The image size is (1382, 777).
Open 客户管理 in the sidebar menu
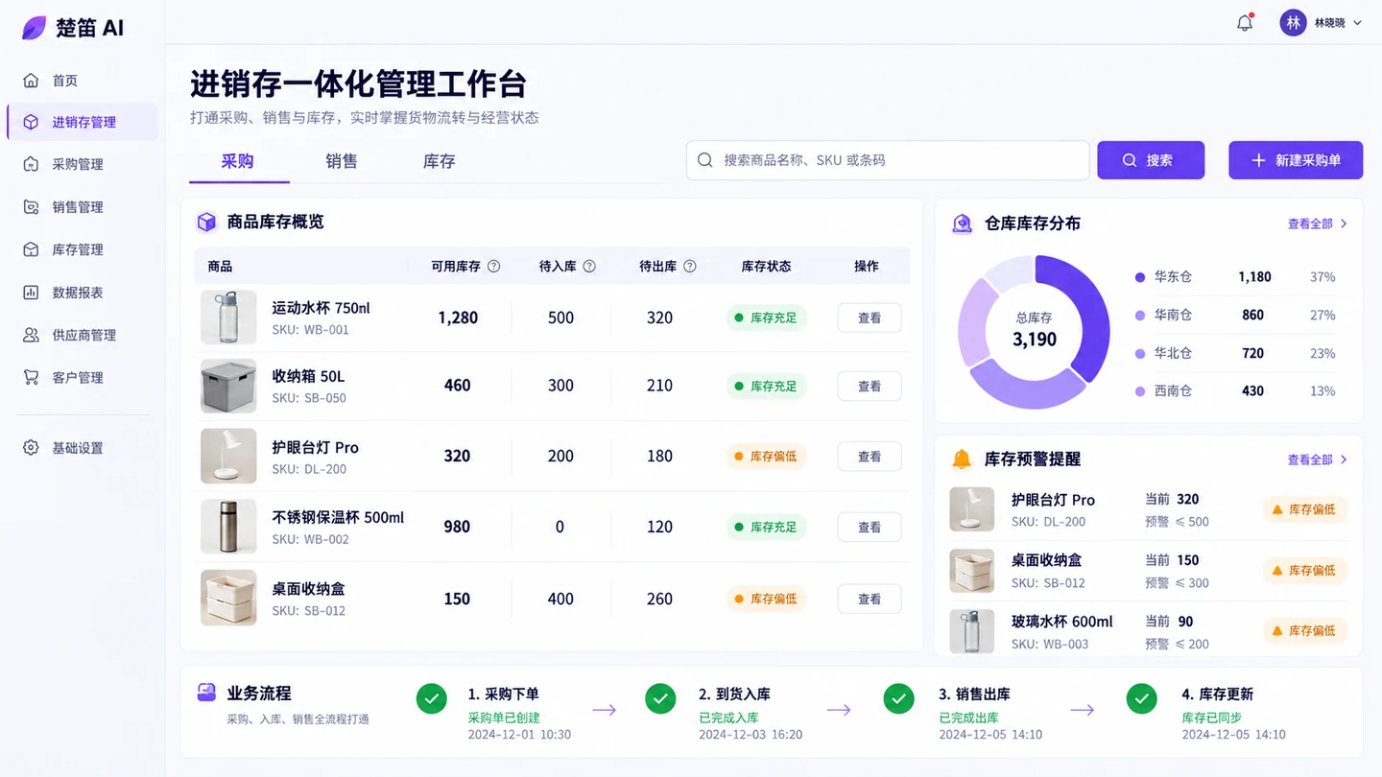click(x=82, y=377)
